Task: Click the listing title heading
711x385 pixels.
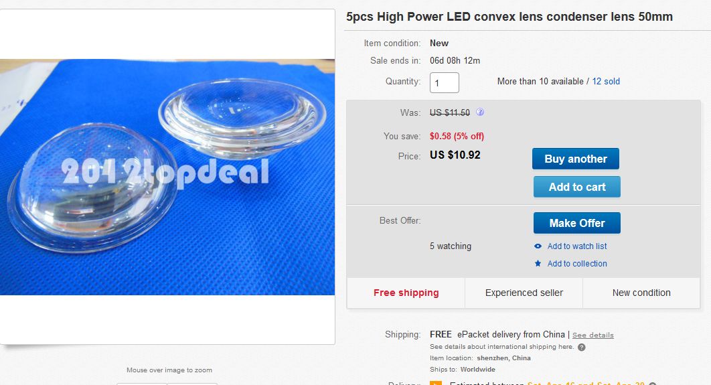Action: (x=509, y=17)
